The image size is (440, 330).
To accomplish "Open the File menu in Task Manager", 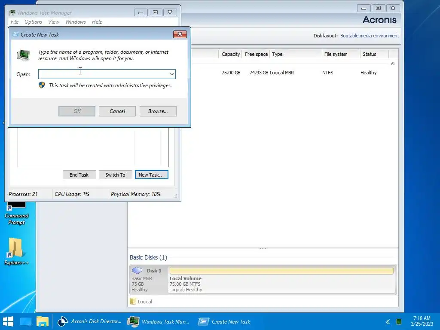I will (x=15, y=22).
